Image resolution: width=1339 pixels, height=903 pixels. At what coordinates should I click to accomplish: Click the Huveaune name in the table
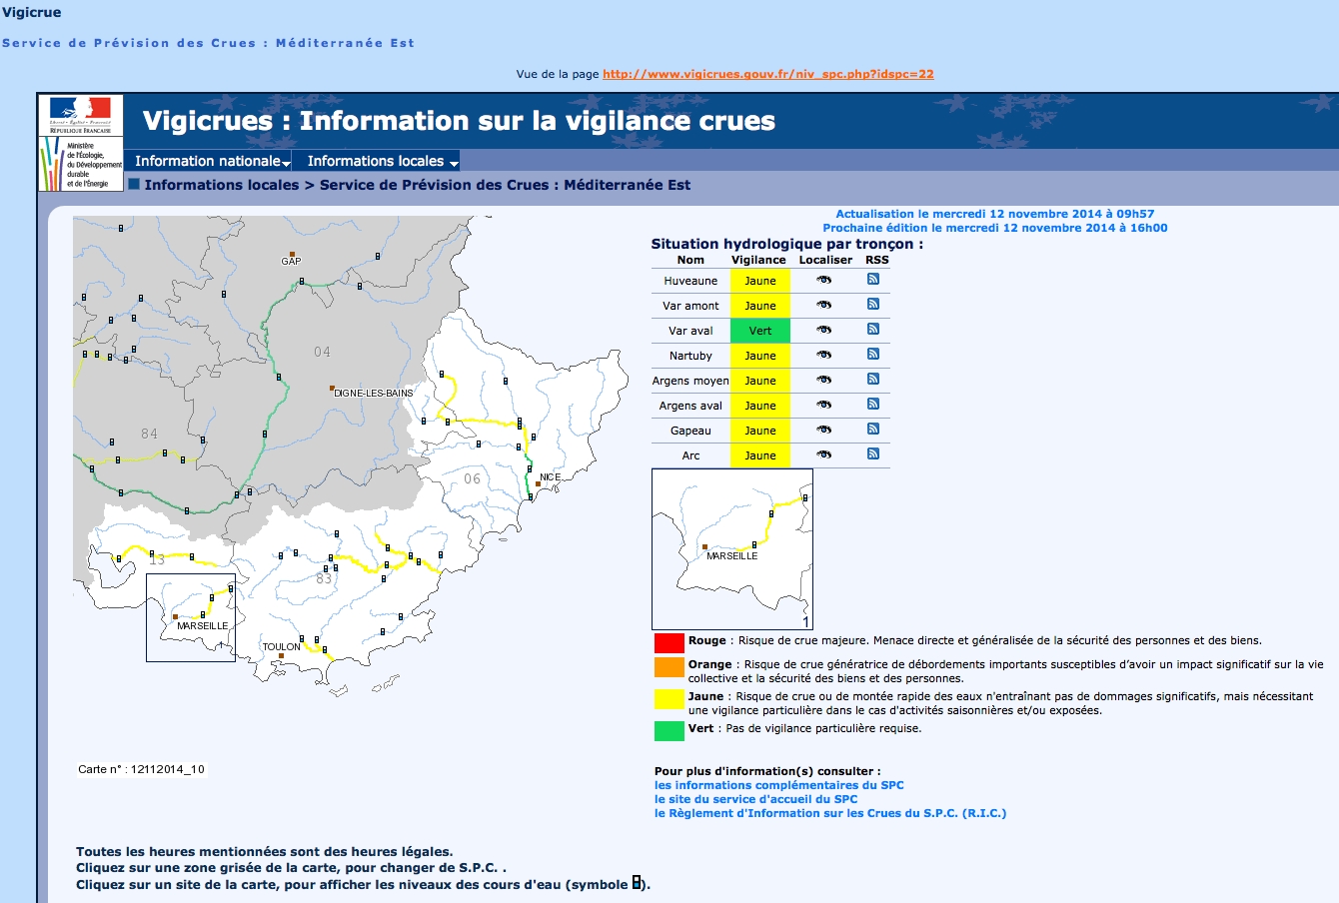tap(690, 281)
